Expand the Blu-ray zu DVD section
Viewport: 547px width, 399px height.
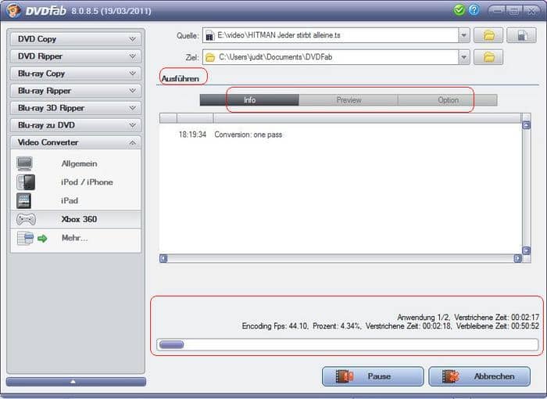pos(76,125)
